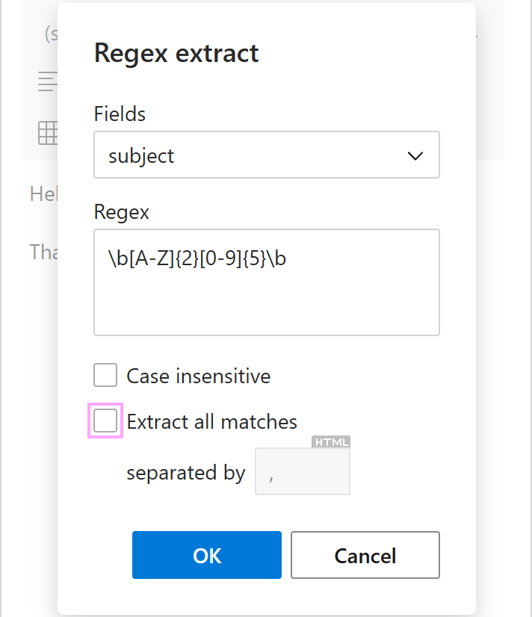
Task: Click the align left icon behind dialog
Action: coord(48,81)
